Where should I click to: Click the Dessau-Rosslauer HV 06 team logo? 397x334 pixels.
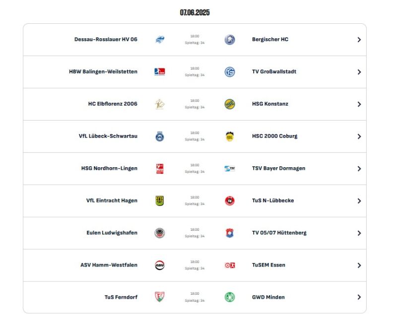tap(159, 40)
